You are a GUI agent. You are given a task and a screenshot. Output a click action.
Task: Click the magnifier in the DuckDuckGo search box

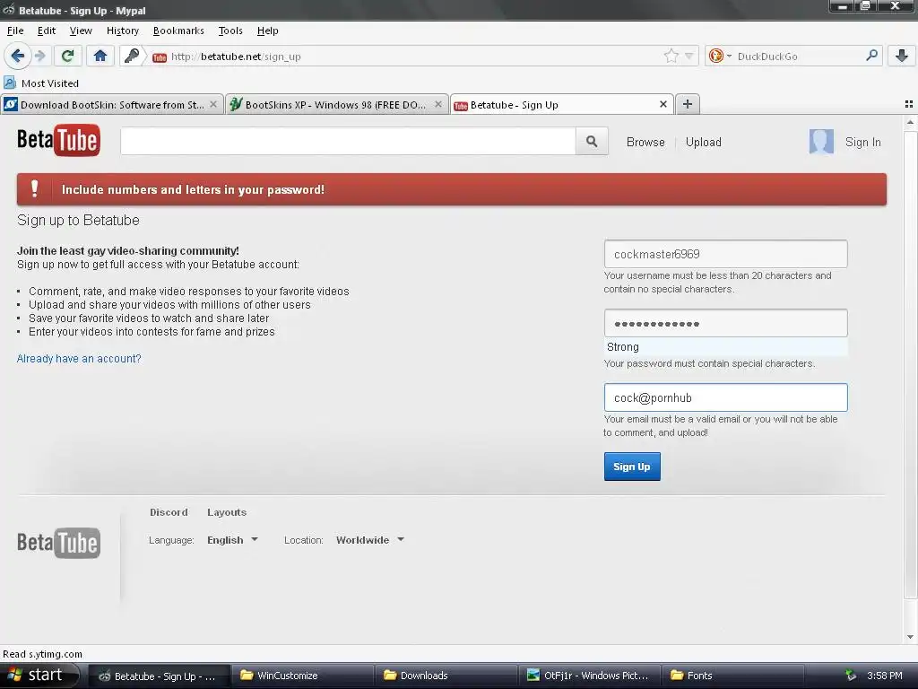tap(871, 56)
